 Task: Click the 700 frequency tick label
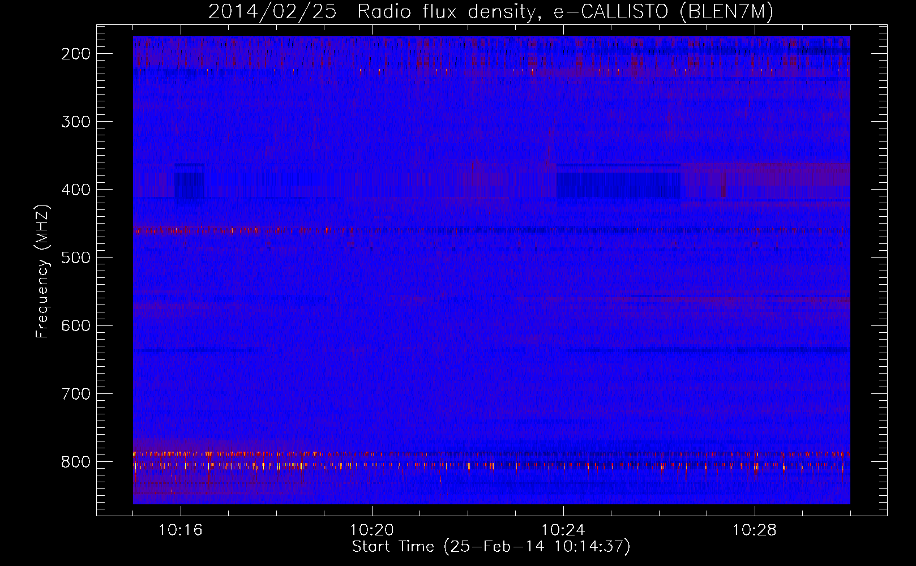point(75,393)
